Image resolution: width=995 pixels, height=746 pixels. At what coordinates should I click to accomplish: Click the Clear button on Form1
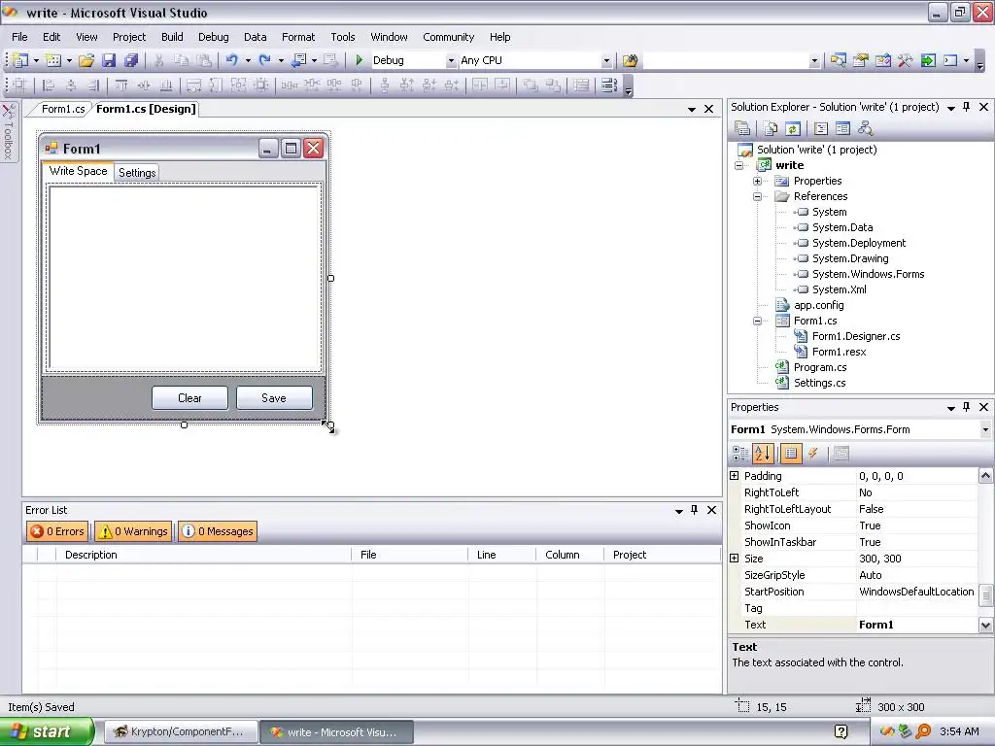pyautogui.click(x=189, y=397)
